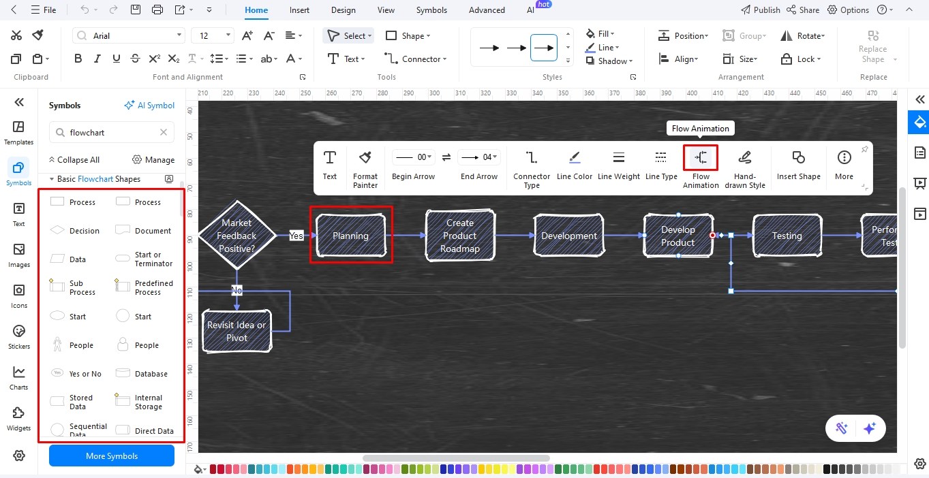Open Line Weight options

click(619, 165)
